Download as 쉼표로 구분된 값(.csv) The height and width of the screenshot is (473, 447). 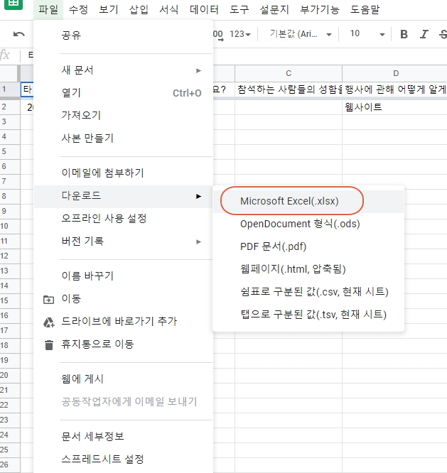pyautogui.click(x=308, y=292)
